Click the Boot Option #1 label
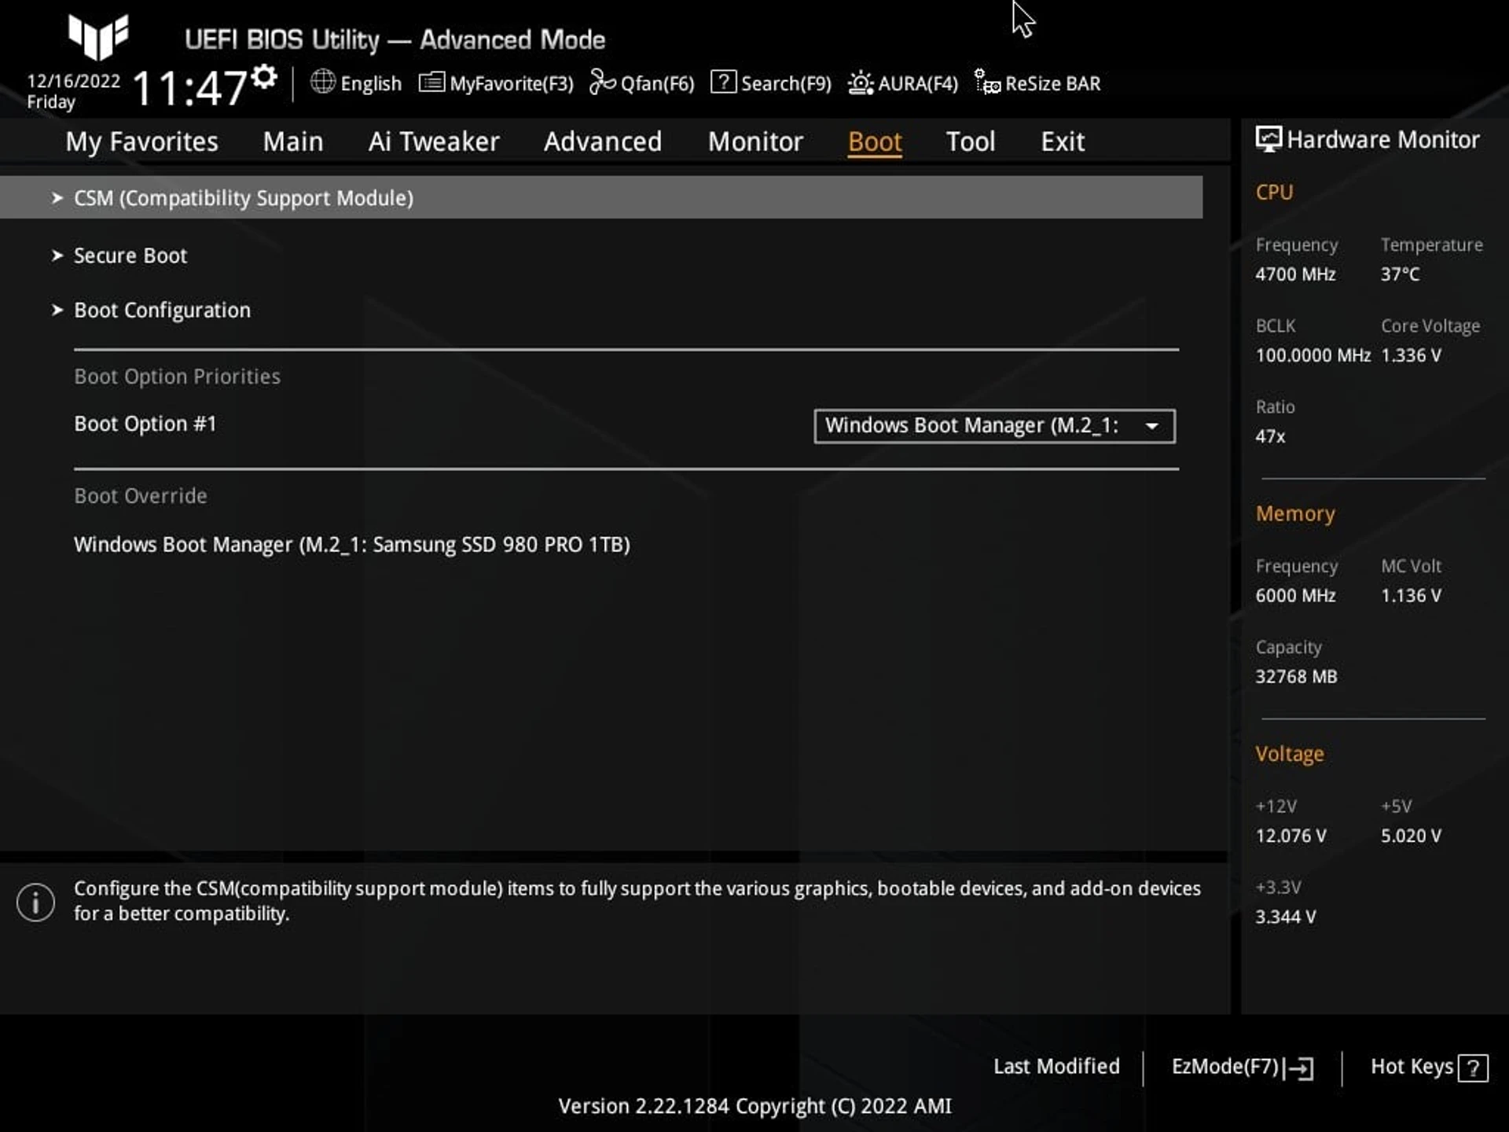This screenshot has height=1132, width=1509. 145,424
